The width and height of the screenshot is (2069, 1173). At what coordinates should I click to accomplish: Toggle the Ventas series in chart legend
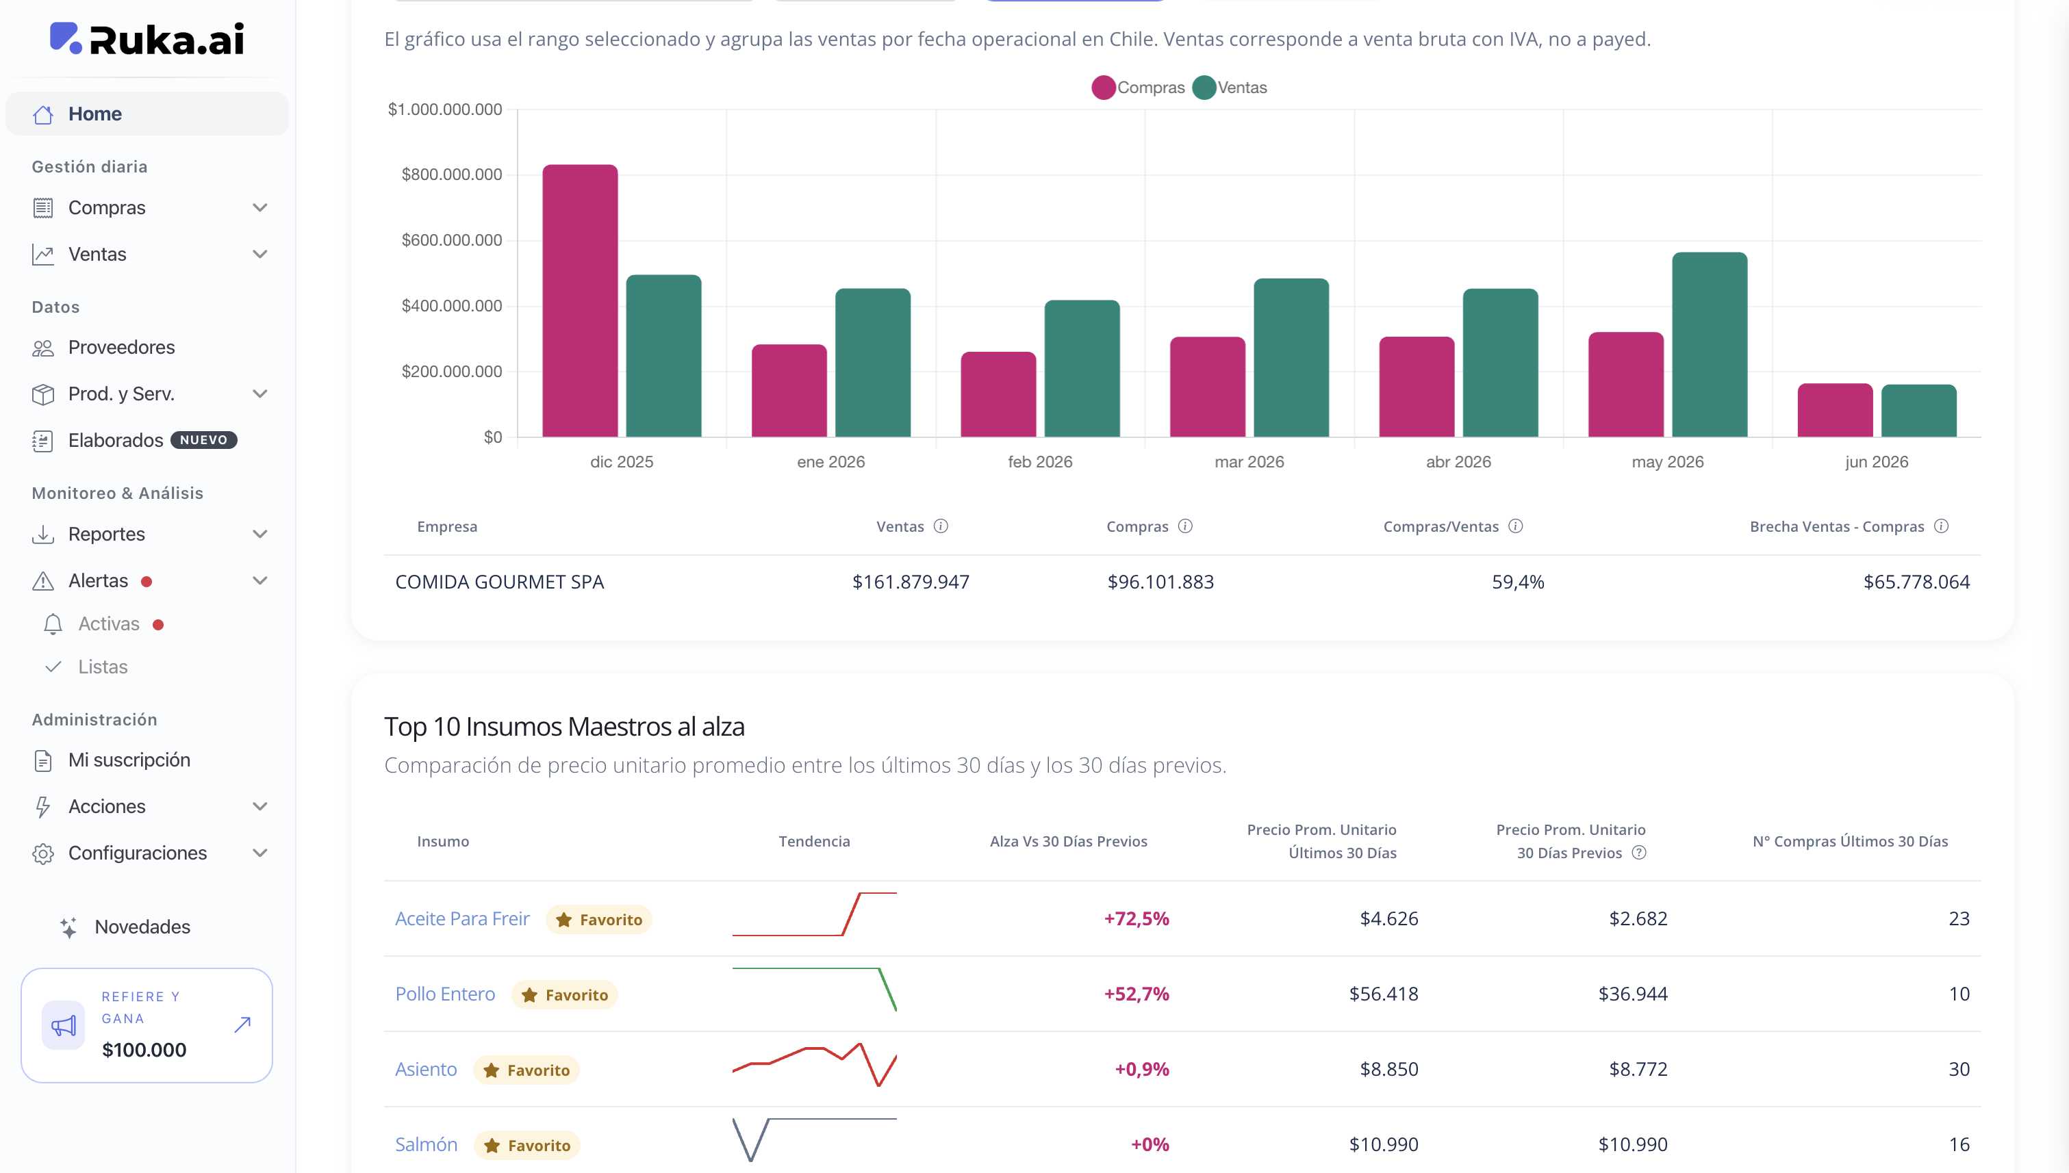coord(1230,87)
